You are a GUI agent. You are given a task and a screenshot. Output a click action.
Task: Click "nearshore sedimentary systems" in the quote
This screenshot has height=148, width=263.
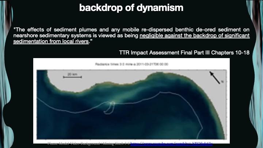coord(50,35)
